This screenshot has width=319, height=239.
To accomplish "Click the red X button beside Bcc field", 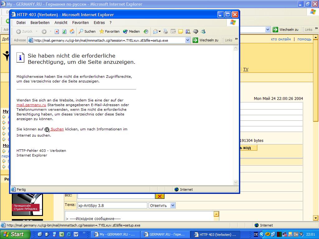I will pos(160,196).
